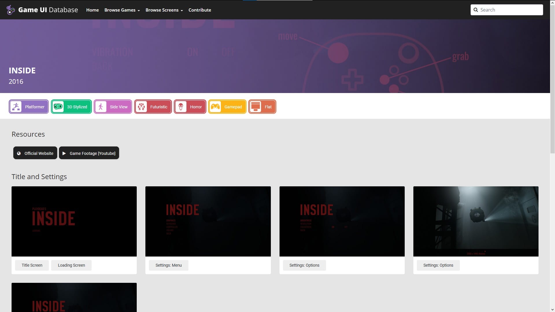
Task: Click the Side View walking-person icon
Action: coord(101,107)
